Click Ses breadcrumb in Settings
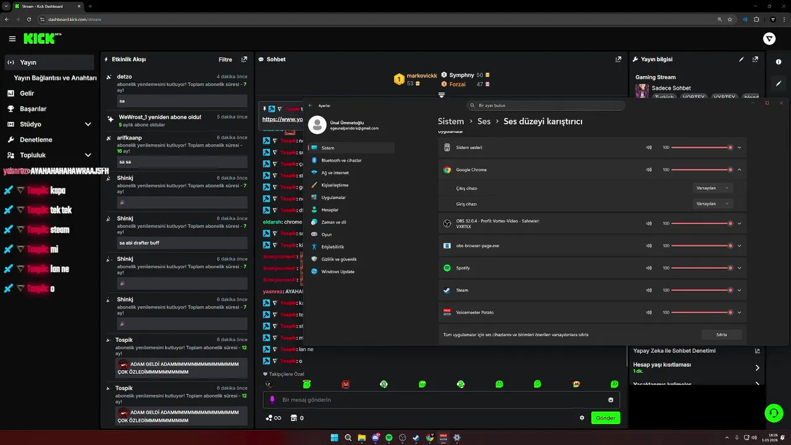 click(x=484, y=121)
